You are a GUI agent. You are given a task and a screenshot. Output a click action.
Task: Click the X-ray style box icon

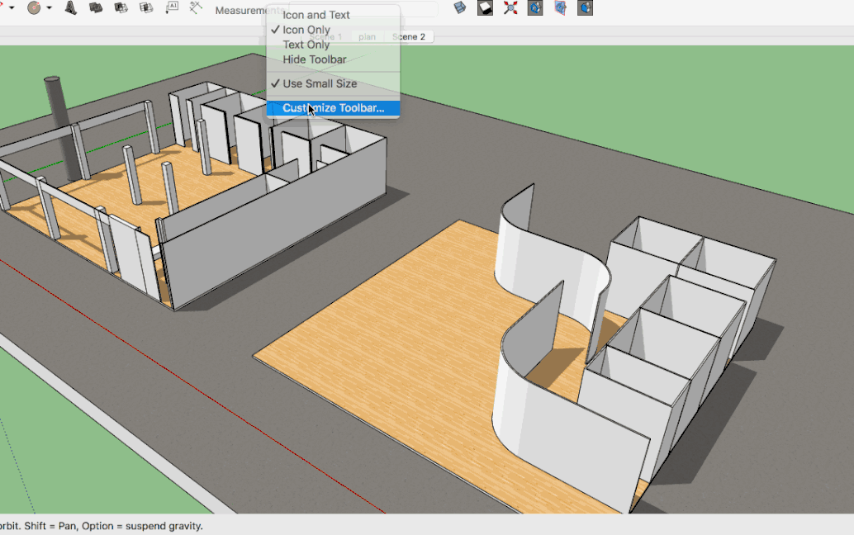[x=459, y=9]
